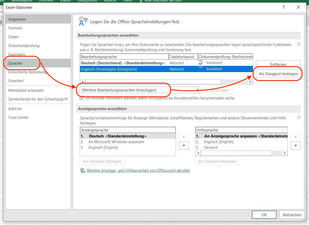
Task: Open Überprüfen tab in Excel ribbon
Action: click(x=87, y=1)
